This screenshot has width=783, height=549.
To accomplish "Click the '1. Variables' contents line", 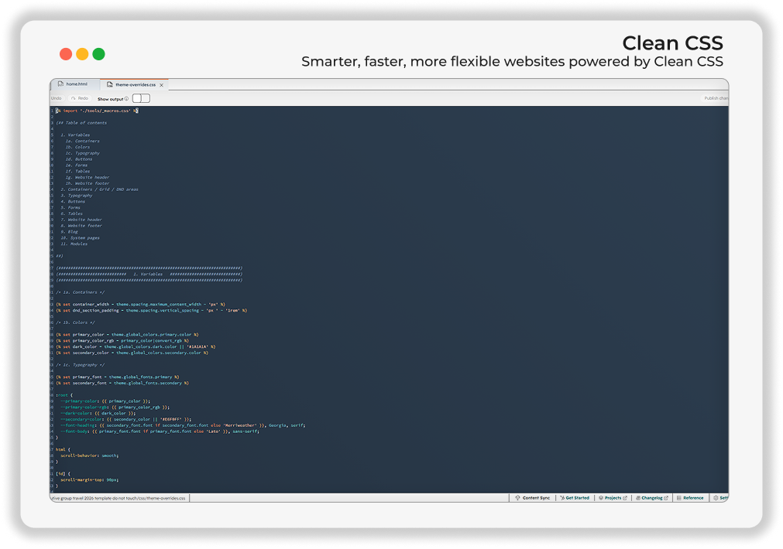I will pos(75,135).
